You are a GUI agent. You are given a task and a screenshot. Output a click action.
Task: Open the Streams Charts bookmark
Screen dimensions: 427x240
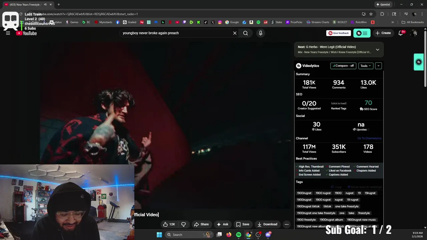pos(318,22)
